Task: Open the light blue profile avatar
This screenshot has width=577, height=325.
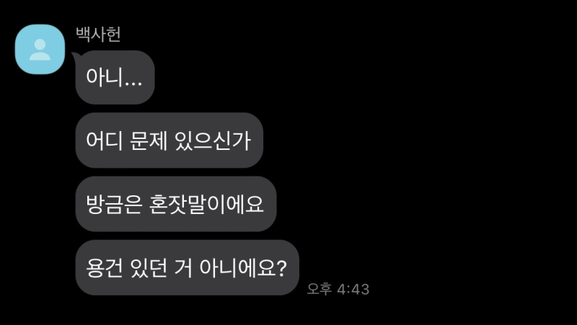Action: point(40,49)
